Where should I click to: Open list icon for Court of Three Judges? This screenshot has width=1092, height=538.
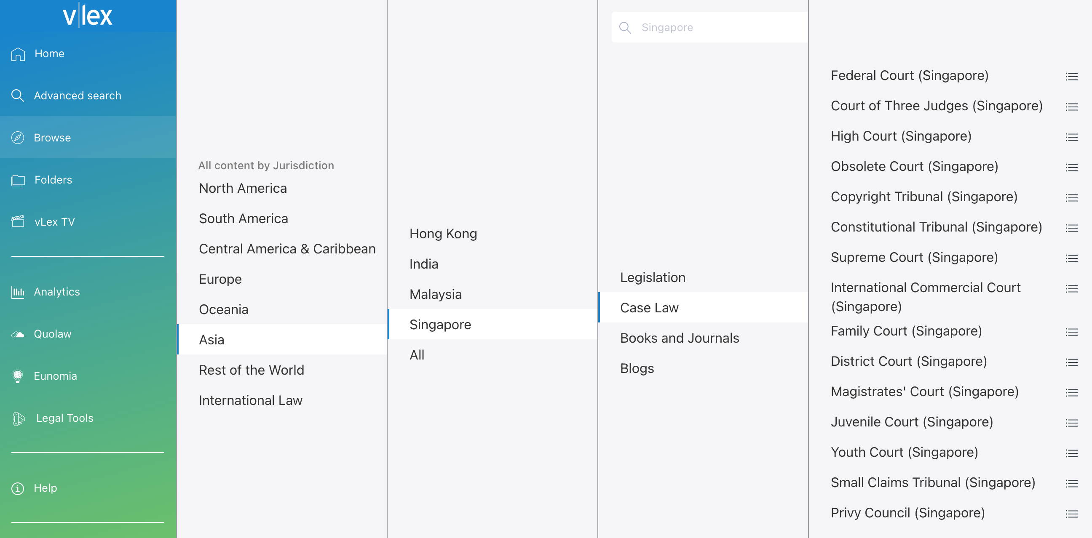tap(1071, 107)
